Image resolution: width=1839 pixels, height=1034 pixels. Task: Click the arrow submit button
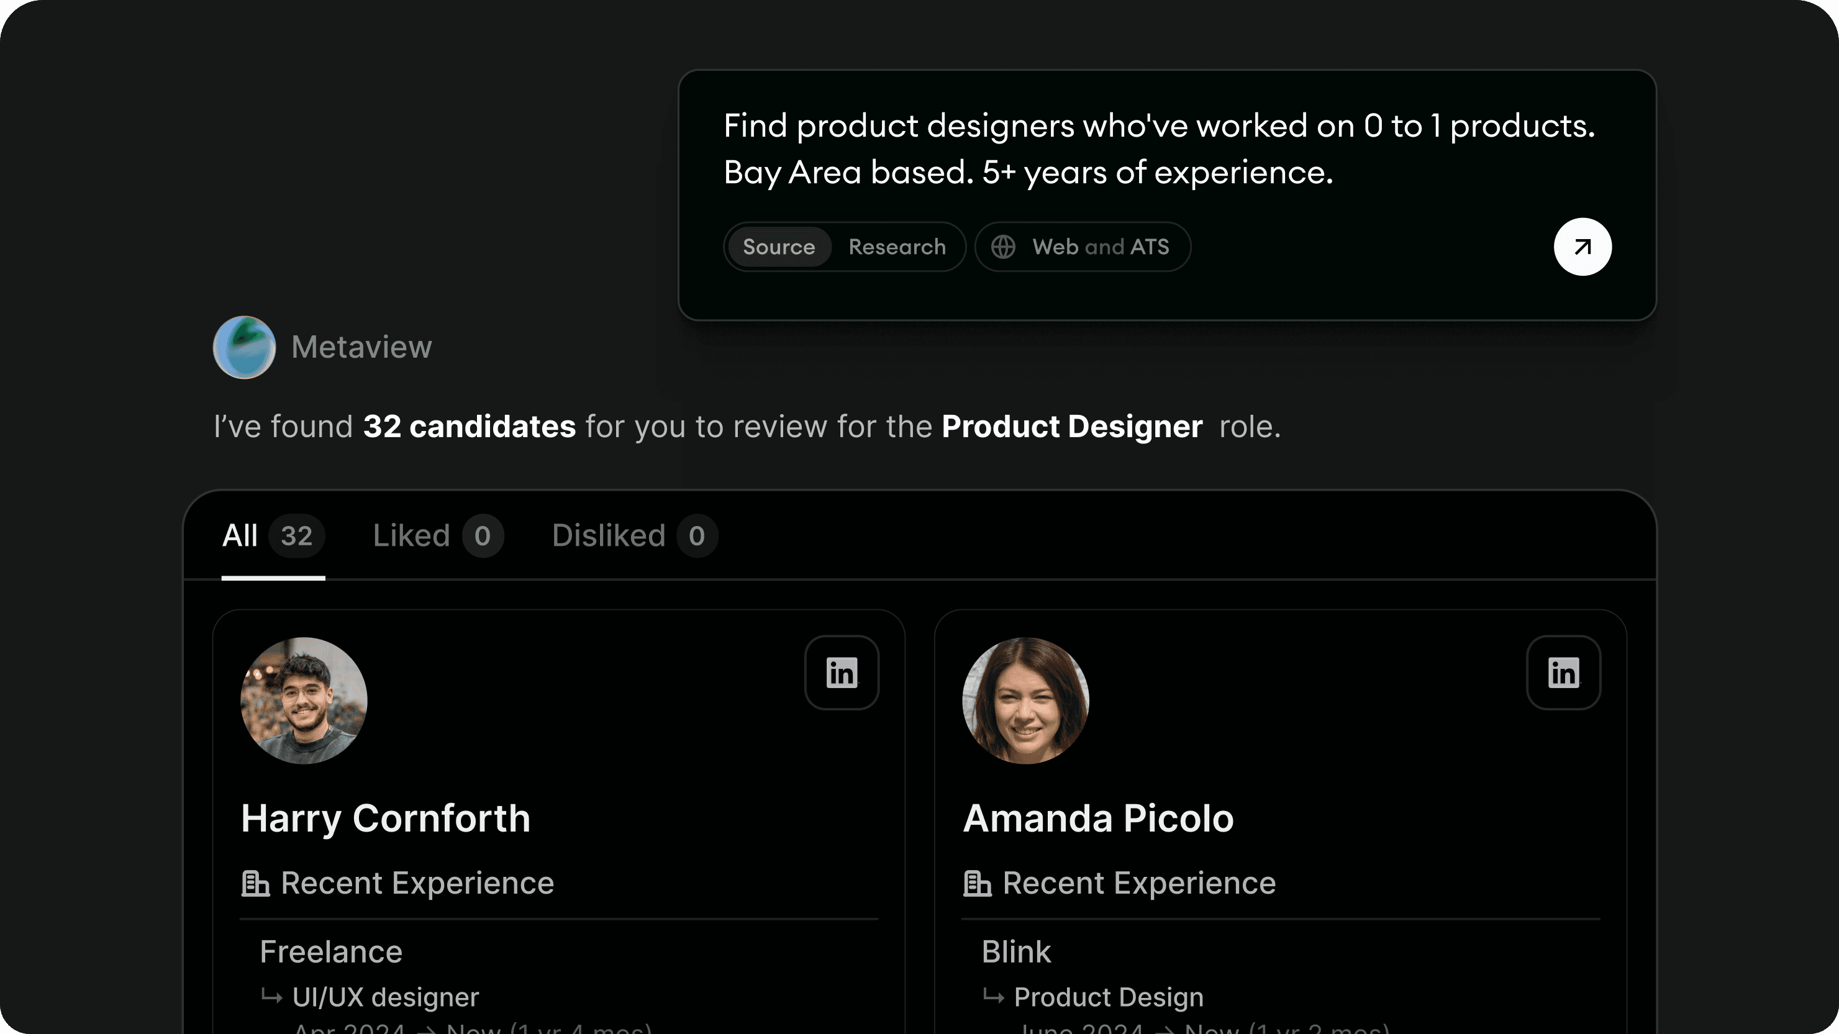1582,247
